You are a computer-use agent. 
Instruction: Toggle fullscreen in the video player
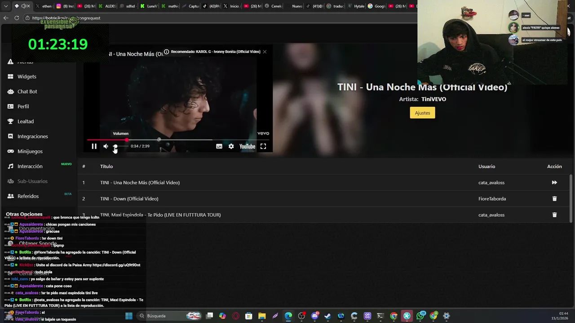pyautogui.click(x=263, y=146)
